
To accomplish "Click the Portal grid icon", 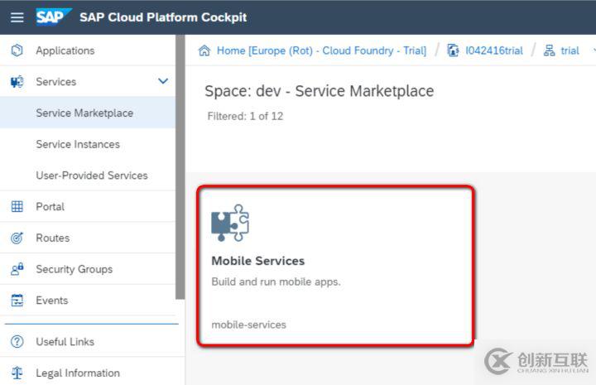I will pyautogui.click(x=17, y=207).
